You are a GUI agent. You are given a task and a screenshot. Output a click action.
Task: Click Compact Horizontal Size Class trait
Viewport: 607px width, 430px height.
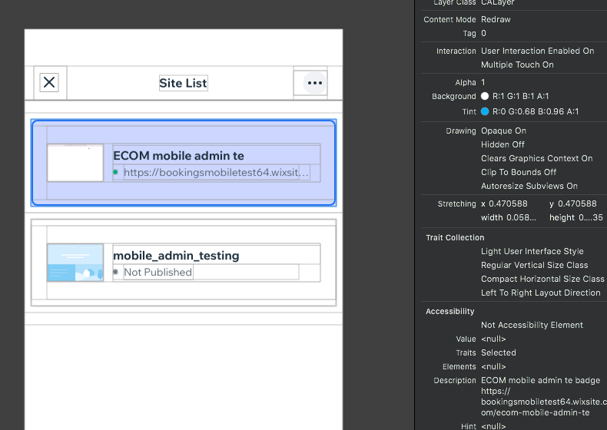click(x=542, y=279)
